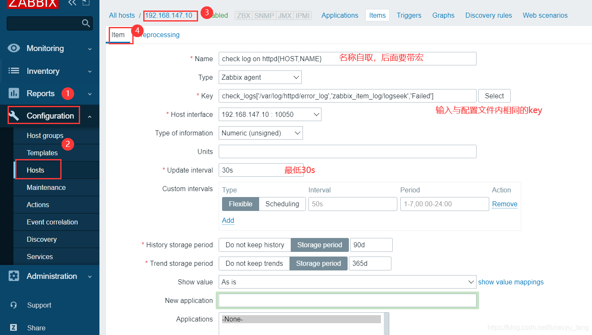Click the Add custom interval link

(x=228, y=220)
